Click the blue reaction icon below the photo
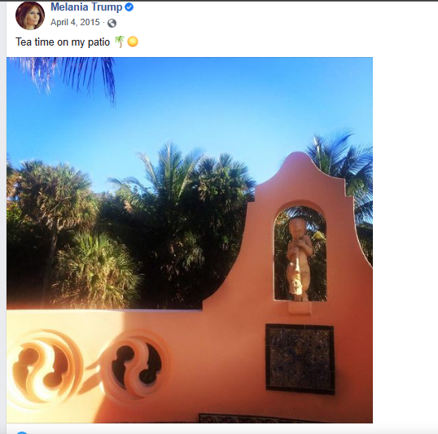Image resolution: width=438 pixels, height=434 pixels. coord(22,432)
